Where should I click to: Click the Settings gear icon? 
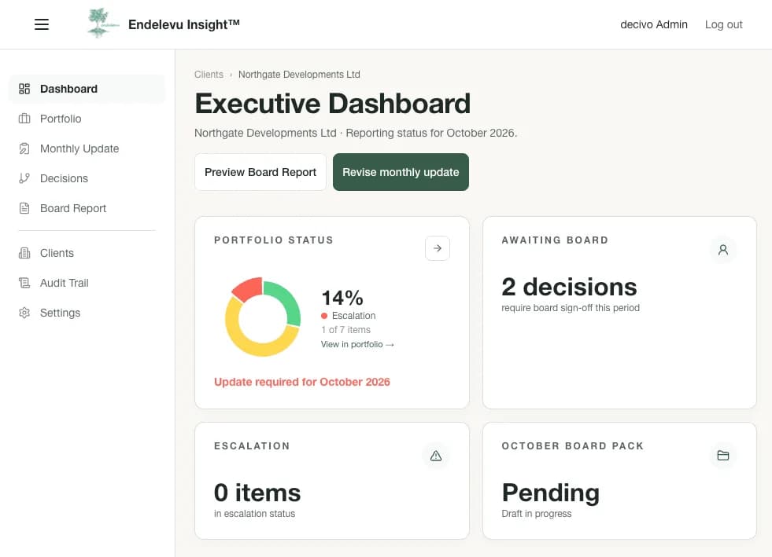(x=24, y=313)
